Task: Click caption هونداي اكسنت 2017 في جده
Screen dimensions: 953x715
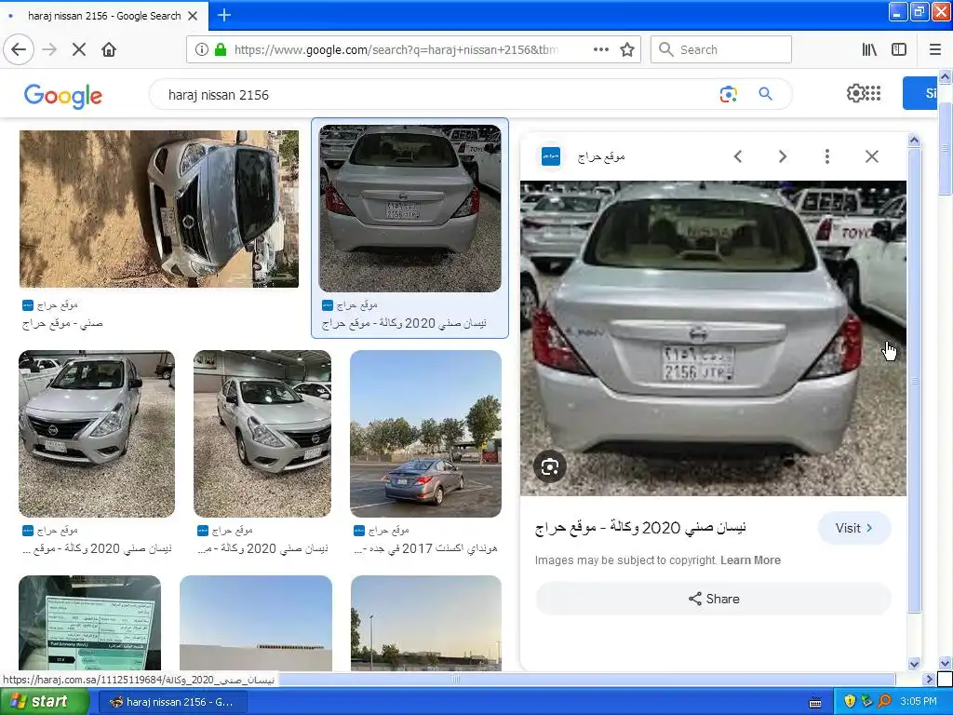Action: pos(425,548)
